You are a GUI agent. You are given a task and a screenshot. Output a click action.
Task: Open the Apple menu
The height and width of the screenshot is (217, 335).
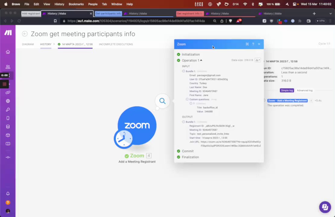(x=6, y=4)
